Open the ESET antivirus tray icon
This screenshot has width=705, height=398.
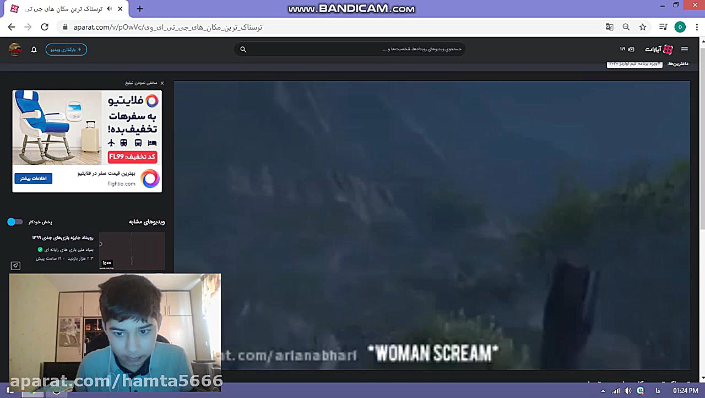point(641,391)
